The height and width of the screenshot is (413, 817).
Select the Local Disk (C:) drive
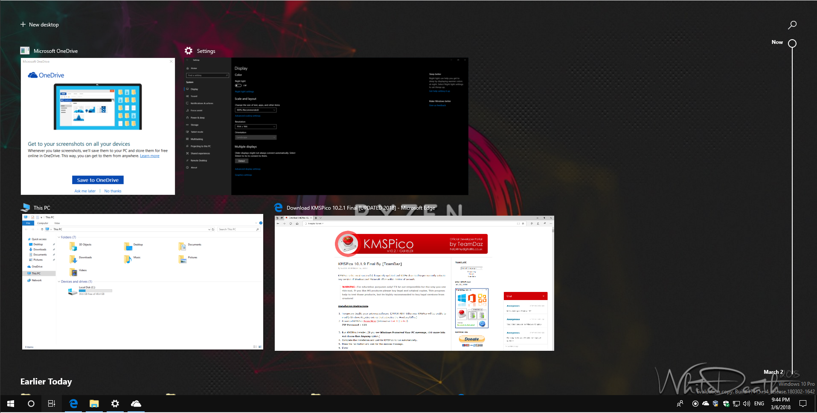(90, 291)
